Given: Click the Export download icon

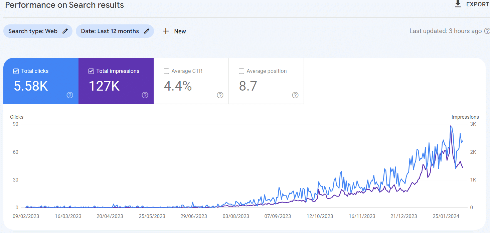Looking at the screenshot, I should click(458, 4).
